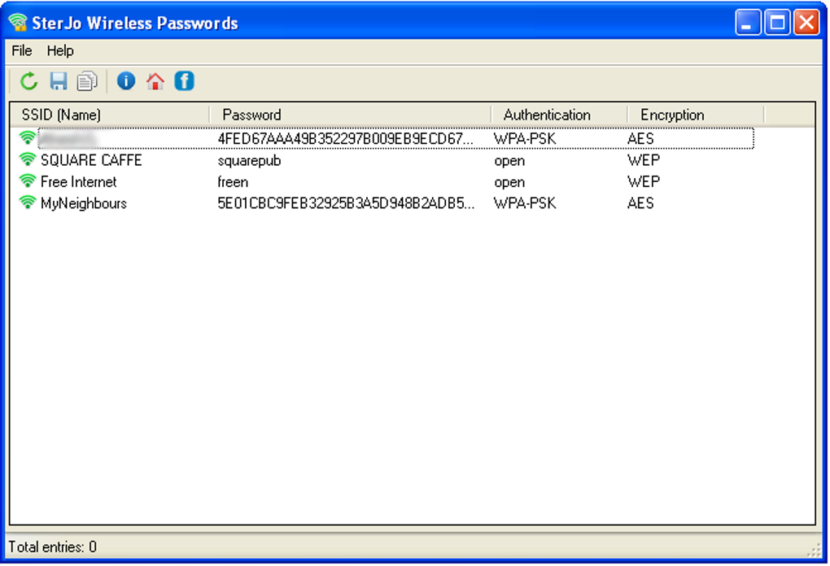Click the resize grip in status bar

pyautogui.click(x=814, y=550)
